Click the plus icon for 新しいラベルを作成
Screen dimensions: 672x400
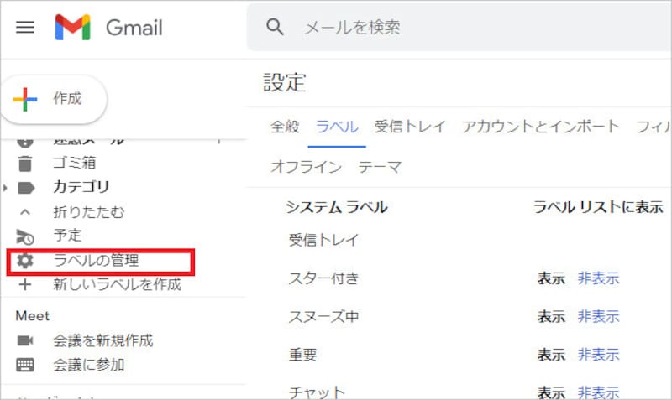(x=25, y=284)
